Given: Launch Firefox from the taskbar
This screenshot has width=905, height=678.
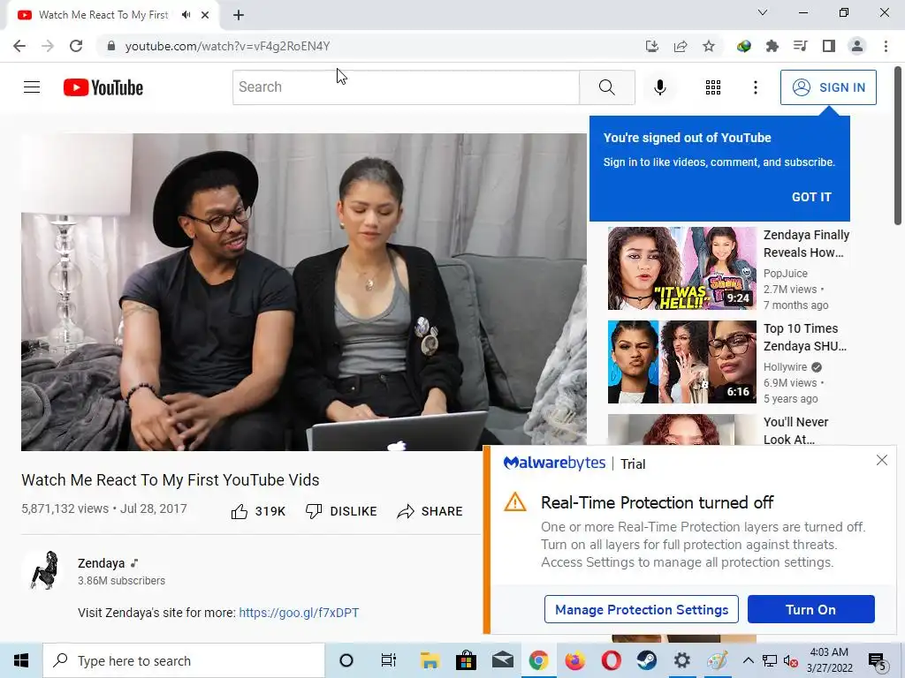Looking at the screenshot, I should [x=574, y=660].
